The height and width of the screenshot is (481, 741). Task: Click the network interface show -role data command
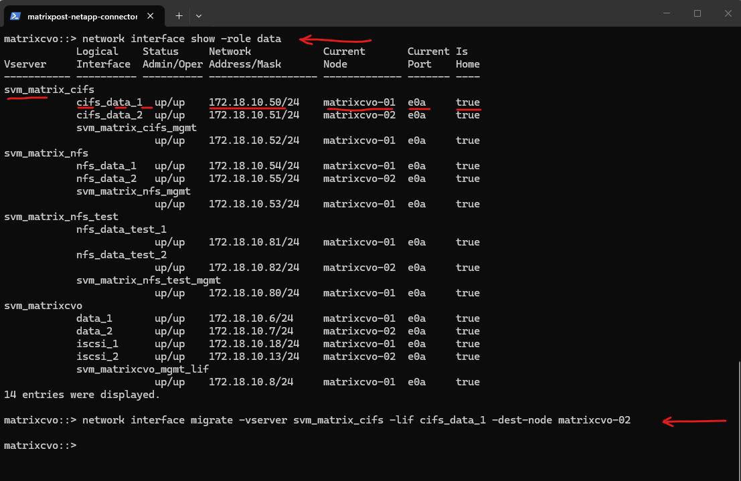click(181, 39)
